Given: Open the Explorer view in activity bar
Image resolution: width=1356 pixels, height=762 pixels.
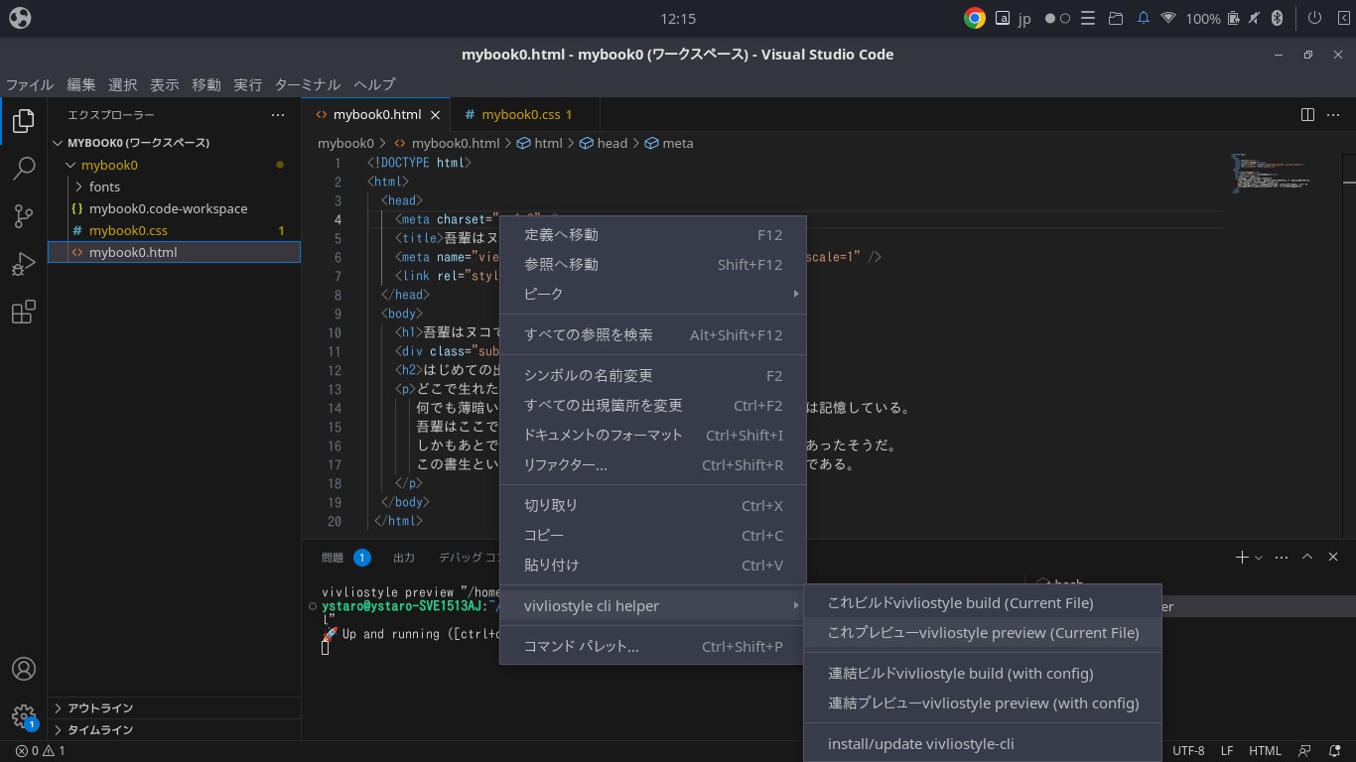Looking at the screenshot, I should 24,122.
